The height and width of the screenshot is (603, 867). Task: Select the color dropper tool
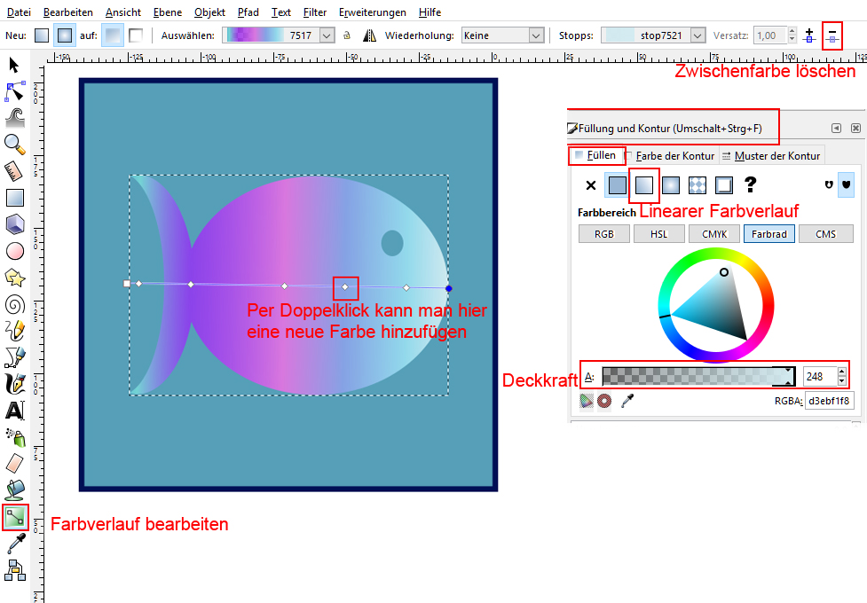coord(15,544)
